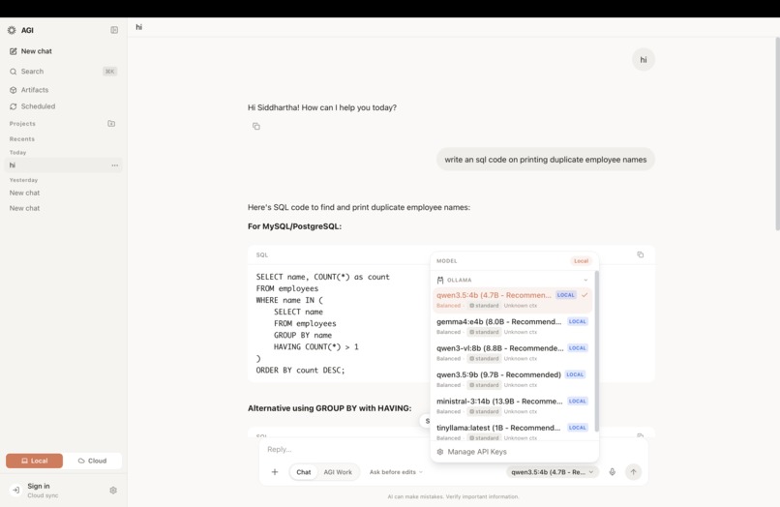The image size is (780, 507).
Task: Open settings with the gear icon near Sign in
Action: point(113,491)
